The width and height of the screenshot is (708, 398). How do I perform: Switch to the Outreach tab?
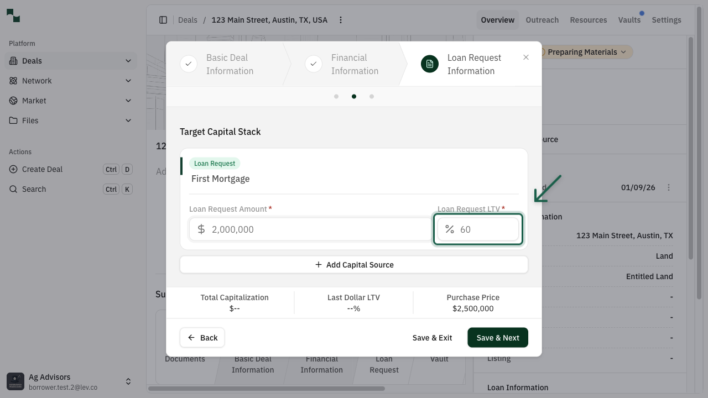[x=542, y=19]
